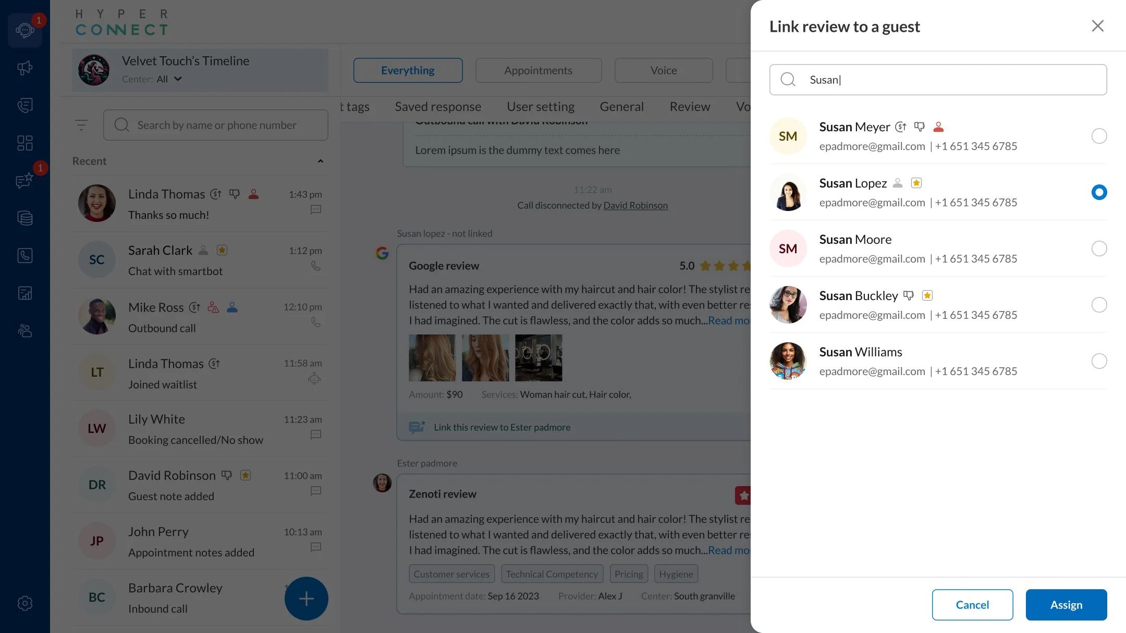1126x633 pixels.
Task: Open the smartbot conversations icon in sidebar
Action: [25, 30]
